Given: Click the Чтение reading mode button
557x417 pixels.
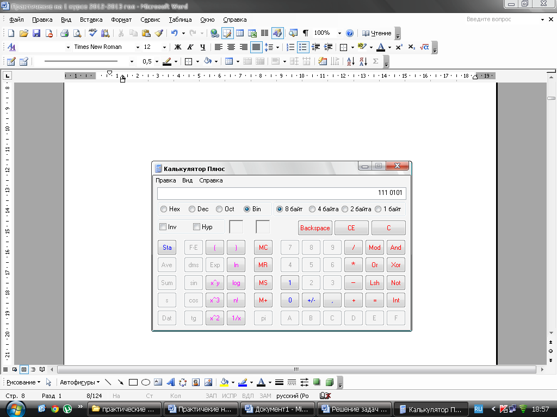Looking at the screenshot, I should (376, 33).
